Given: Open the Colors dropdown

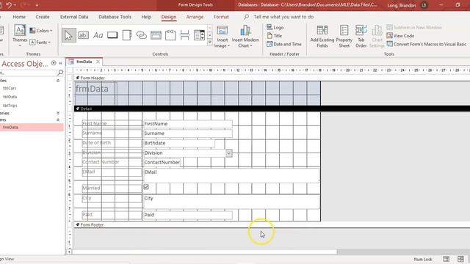Looking at the screenshot, I should (x=41, y=31).
